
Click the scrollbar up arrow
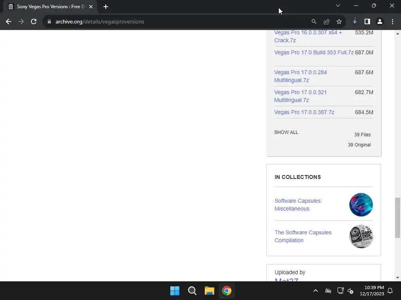click(x=397, y=34)
